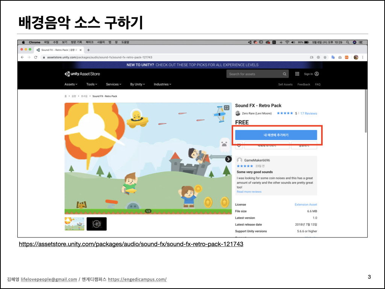Open the Chrome three-dot menu
The width and height of the screenshot is (385, 289).
[x=363, y=57]
